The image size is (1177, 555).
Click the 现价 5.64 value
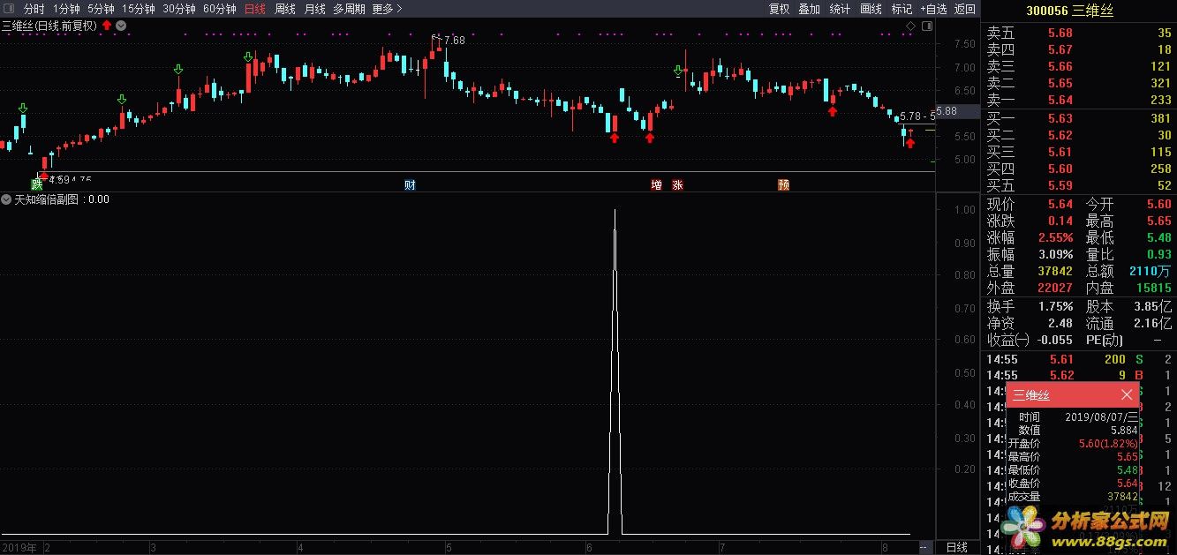pyautogui.click(x=1060, y=204)
